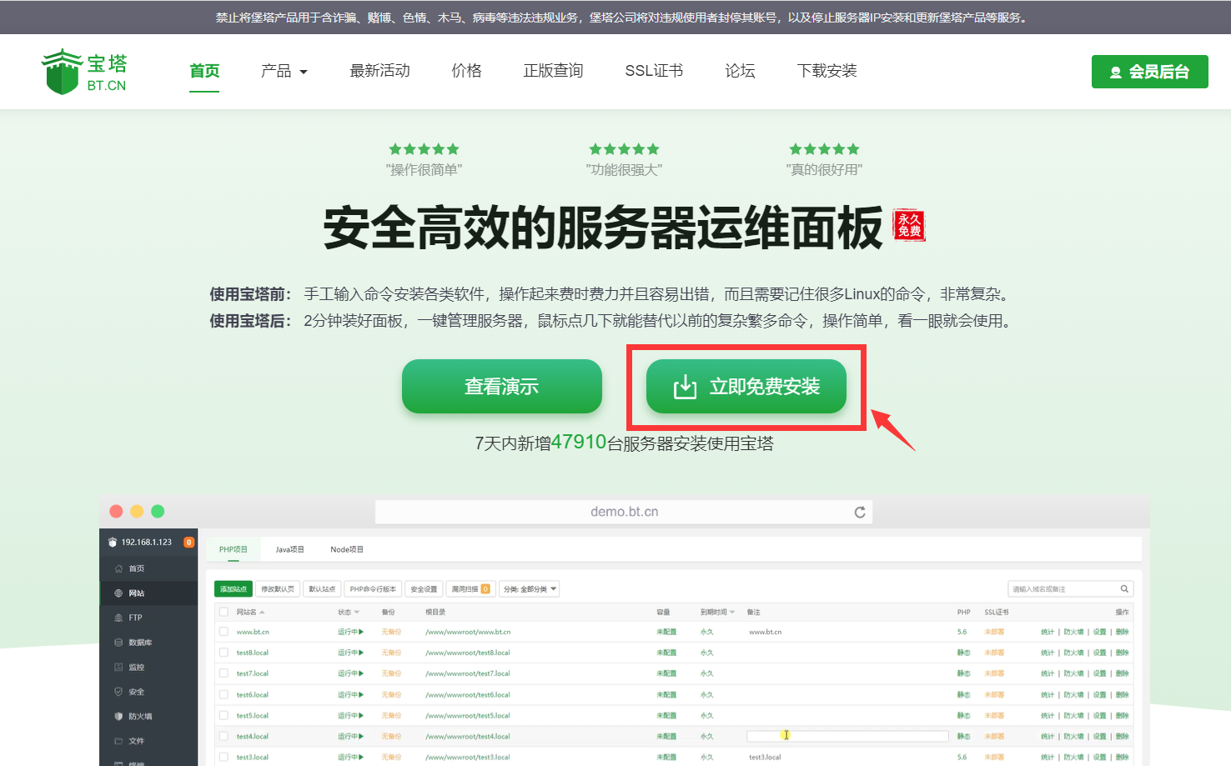Tick the checkbox for test7.local row
This screenshot has width=1231, height=766.
click(224, 673)
